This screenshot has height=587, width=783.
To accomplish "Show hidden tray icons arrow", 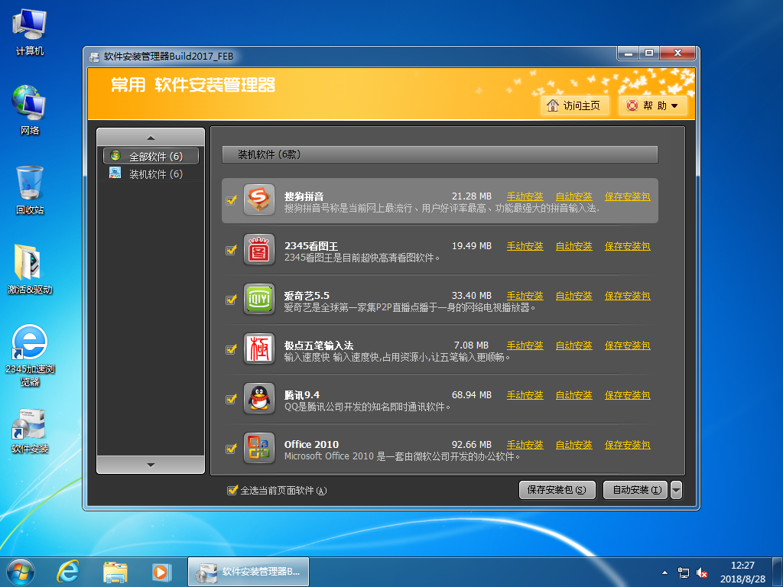I will pos(664,572).
